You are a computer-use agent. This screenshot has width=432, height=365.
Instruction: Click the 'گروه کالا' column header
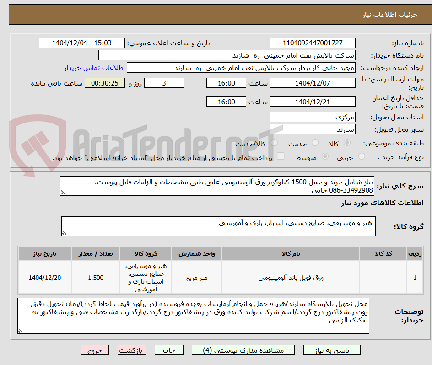(x=146, y=254)
